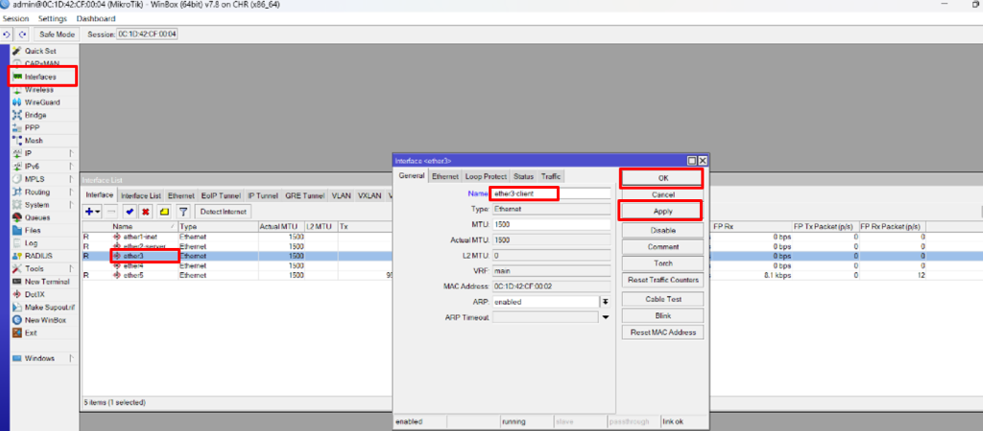Open the ARP mode dropdown
The width and height of the screenshot is (983, 431).
tap(606, 301)
